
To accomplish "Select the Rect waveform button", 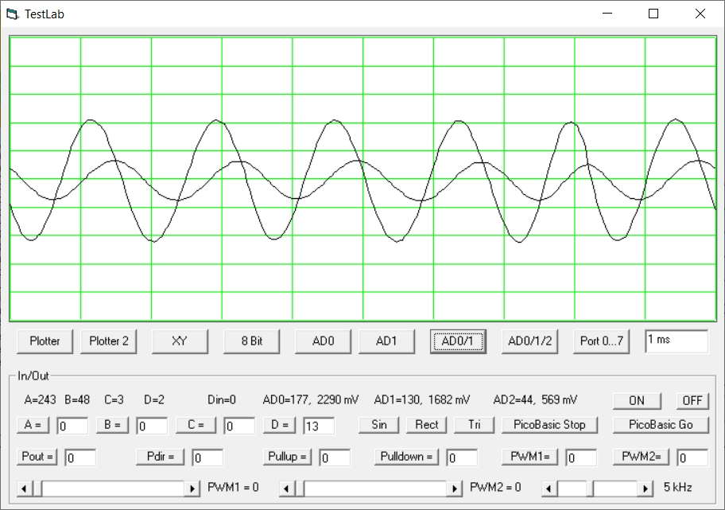I will pyautogui.click(x=427, y=425).
